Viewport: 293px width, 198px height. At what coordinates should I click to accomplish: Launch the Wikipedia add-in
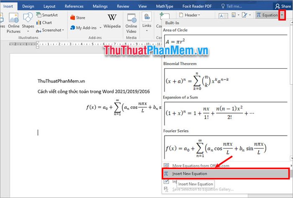112,21
